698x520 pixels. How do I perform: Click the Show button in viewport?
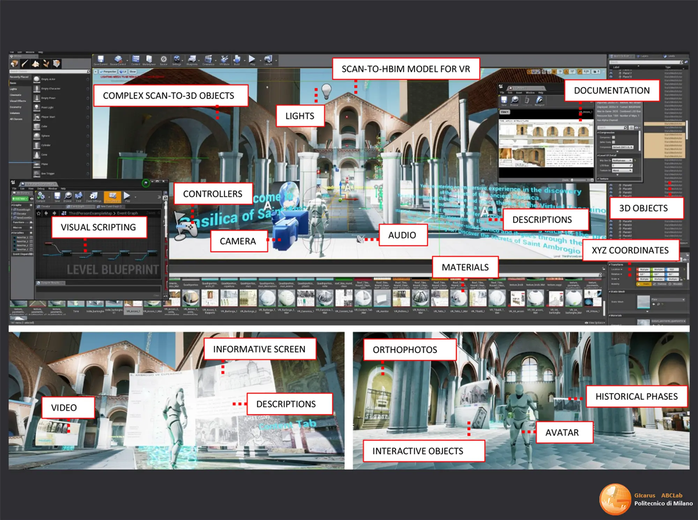point(133,71)
